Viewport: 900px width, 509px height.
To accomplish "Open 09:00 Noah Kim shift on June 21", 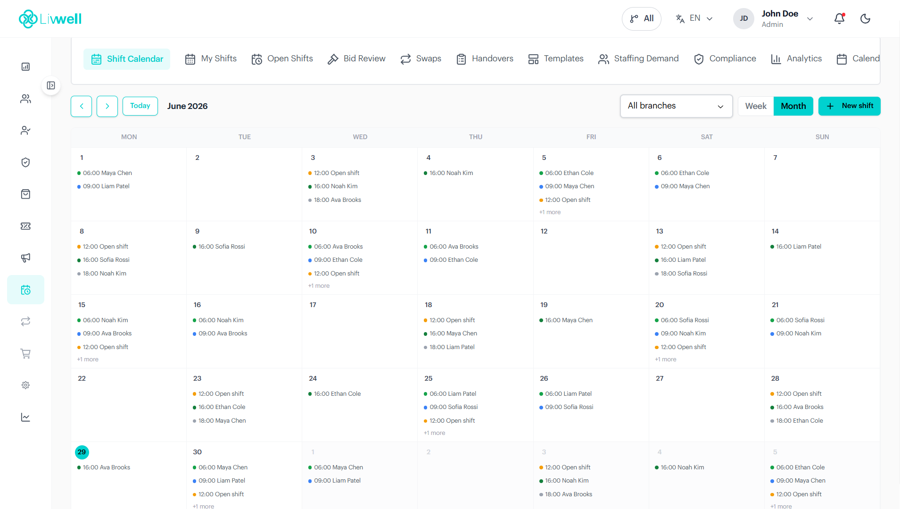I will pos(796,334).
